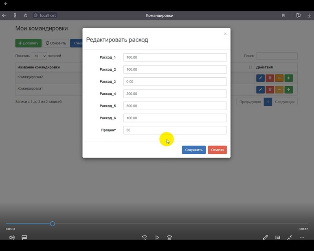This screenshot has width=314, height=251.
Task: Sort by Название командировки column header
Action: (x=39, y=67)
